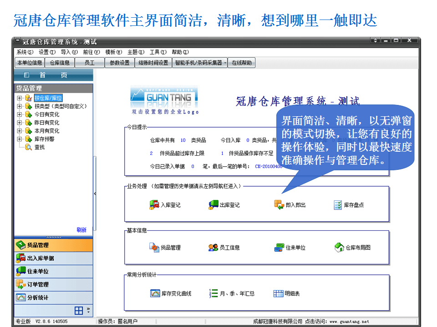The image size is (437, 327).
Task: Expand the 昨日有变化 tree node
Action: (19, 122)
